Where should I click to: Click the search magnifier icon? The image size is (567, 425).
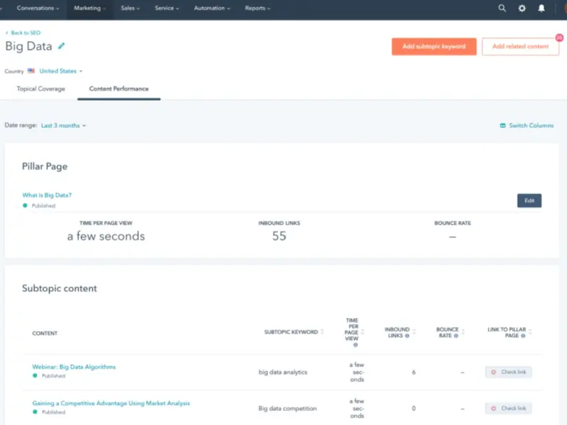coord(502,8)
